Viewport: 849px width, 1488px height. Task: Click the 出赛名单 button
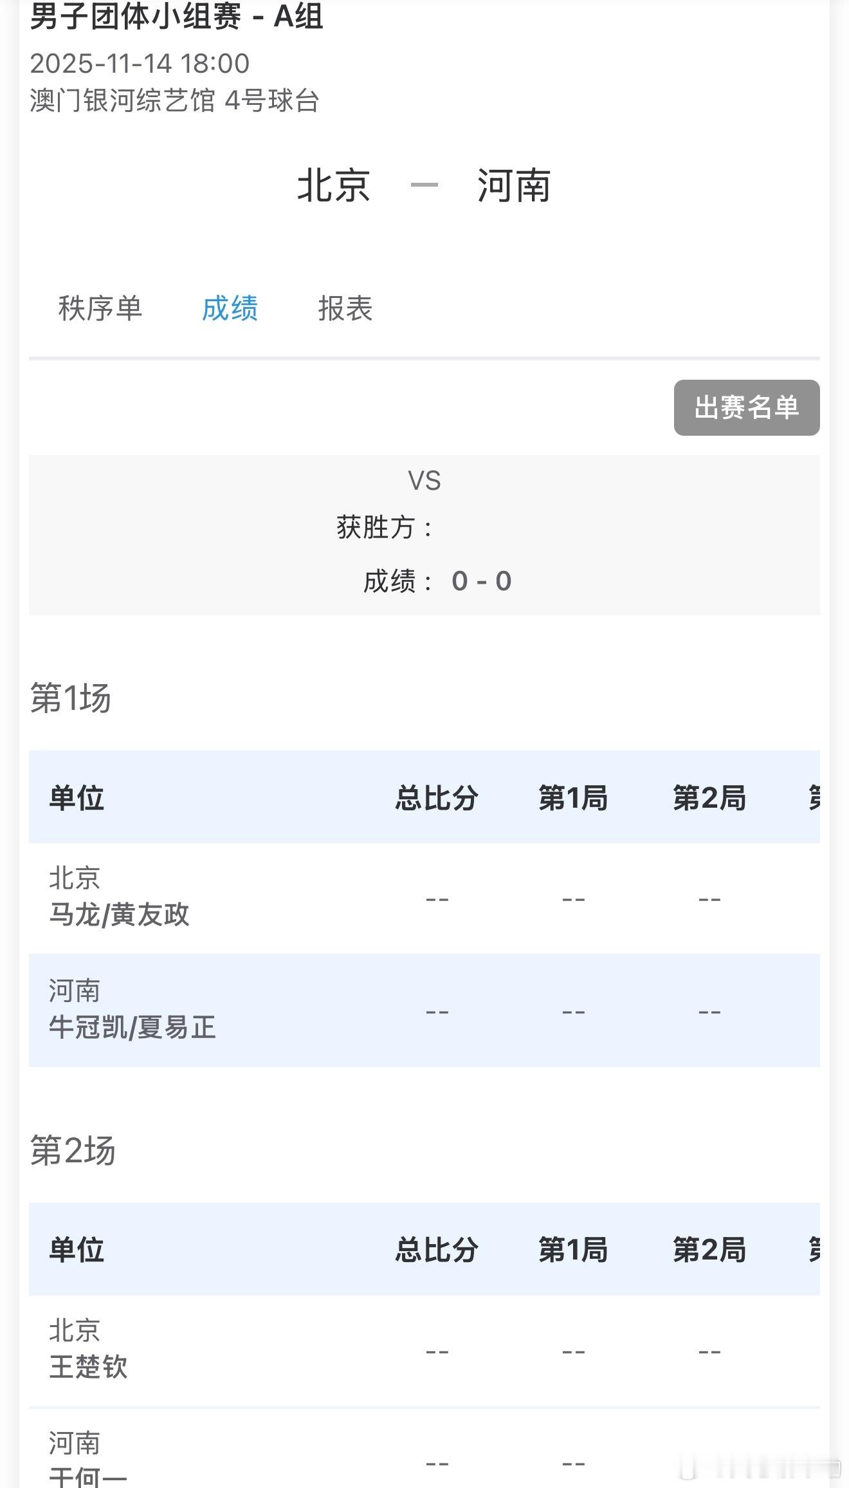(x=746, y=407)
